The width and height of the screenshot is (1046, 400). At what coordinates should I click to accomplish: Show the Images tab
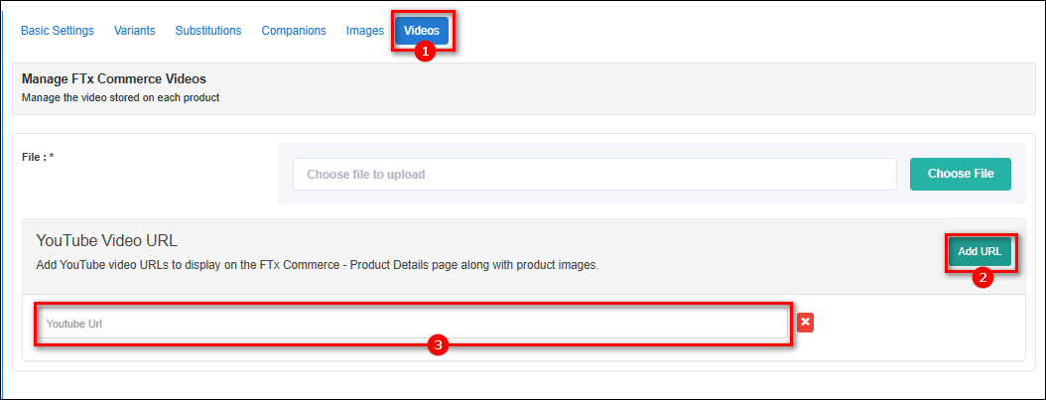coord(365,31)
